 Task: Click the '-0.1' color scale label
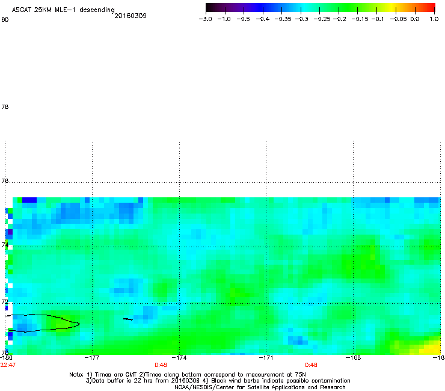pyautogui.click(x=378, y=19)
